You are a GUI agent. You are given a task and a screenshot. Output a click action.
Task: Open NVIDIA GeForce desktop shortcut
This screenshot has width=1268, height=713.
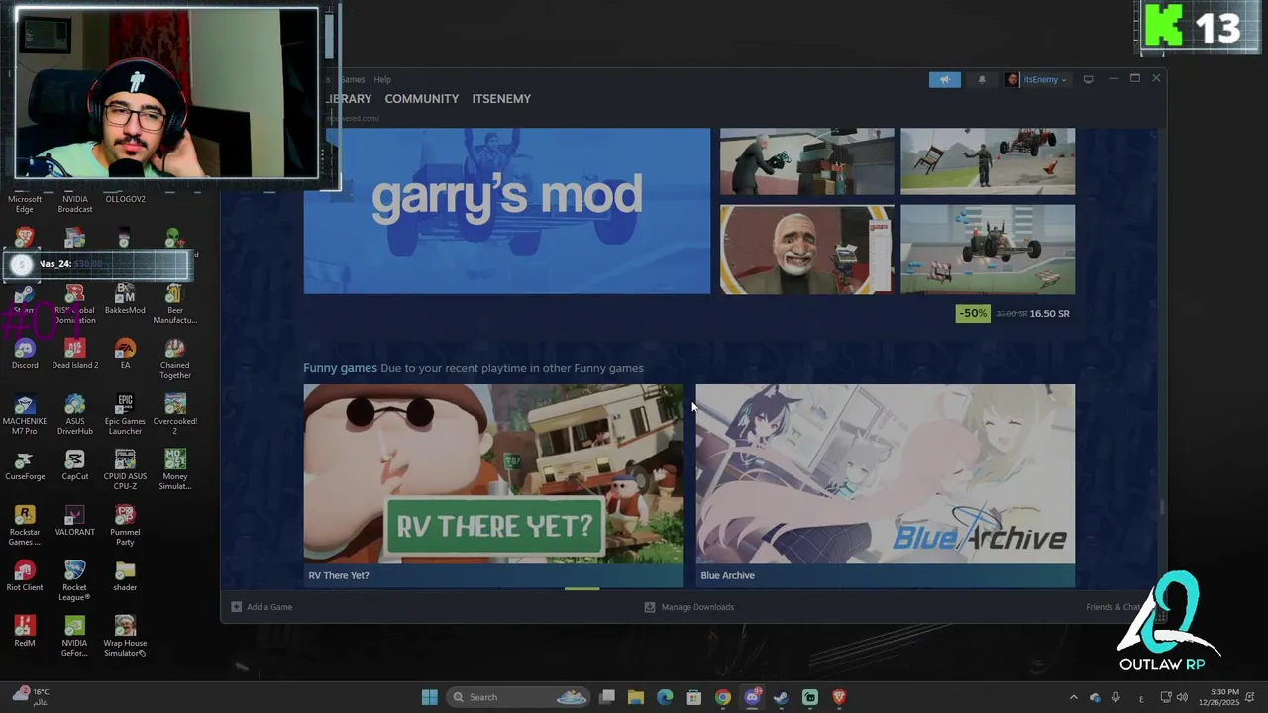[x=75, y=636]
